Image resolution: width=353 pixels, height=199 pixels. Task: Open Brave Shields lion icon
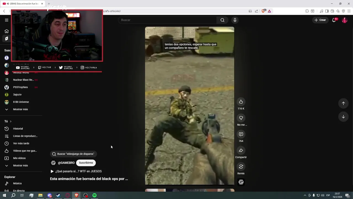(x=263, y=11)
